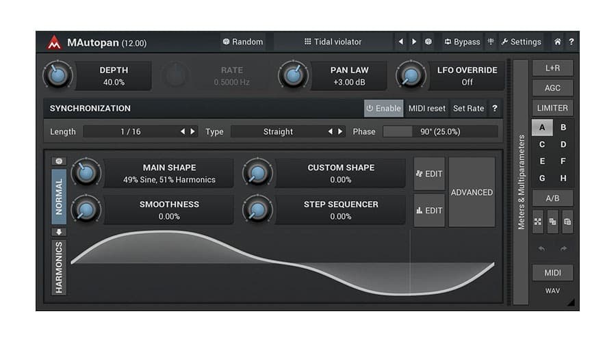Select preset slot G
The width and height of the screenshot is (616, 342).
[542, 178]
